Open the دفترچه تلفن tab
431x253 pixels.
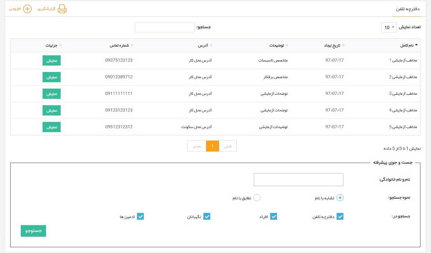coord(408,9)
